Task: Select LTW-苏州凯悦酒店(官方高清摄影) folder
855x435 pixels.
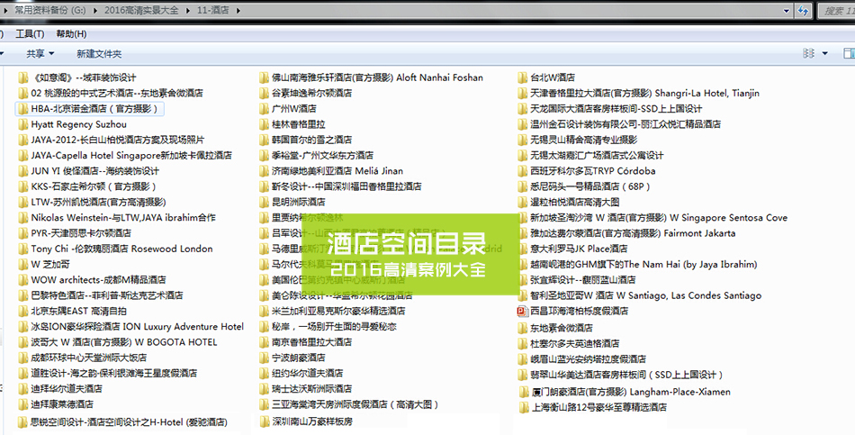Action: 98,202
